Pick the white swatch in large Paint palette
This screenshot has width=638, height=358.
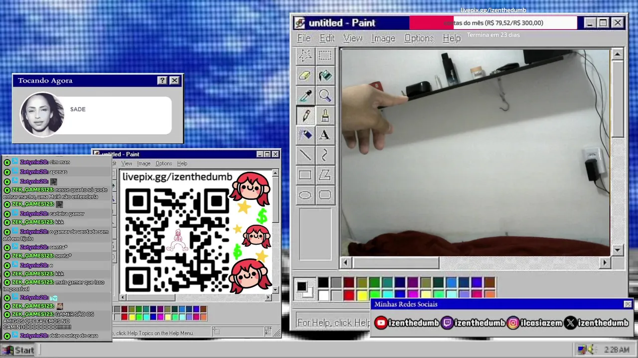pos(323,295)
